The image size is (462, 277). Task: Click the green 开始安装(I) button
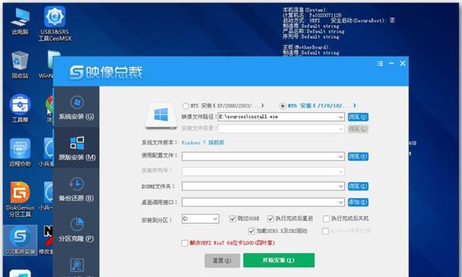click(279, 260)
